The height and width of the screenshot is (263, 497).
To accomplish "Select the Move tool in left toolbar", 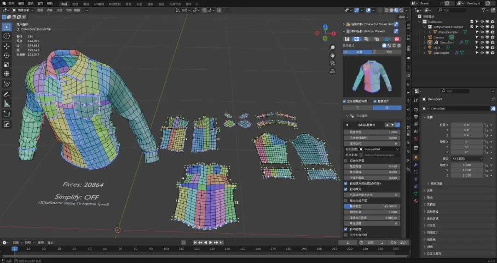I will point(7,46).
